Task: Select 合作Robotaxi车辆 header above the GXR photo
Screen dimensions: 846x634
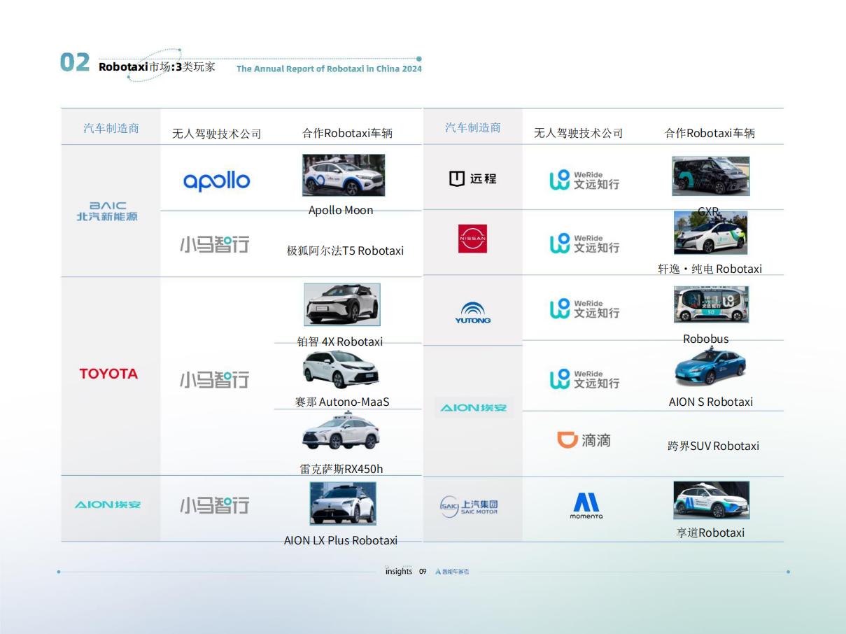Action: [x=710, y=133]
